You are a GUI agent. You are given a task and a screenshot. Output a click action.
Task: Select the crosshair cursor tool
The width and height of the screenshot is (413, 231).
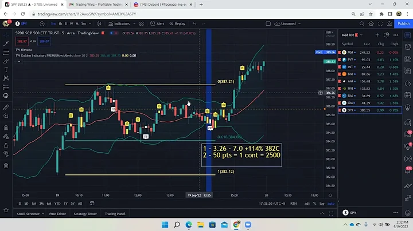click(6, 35)
